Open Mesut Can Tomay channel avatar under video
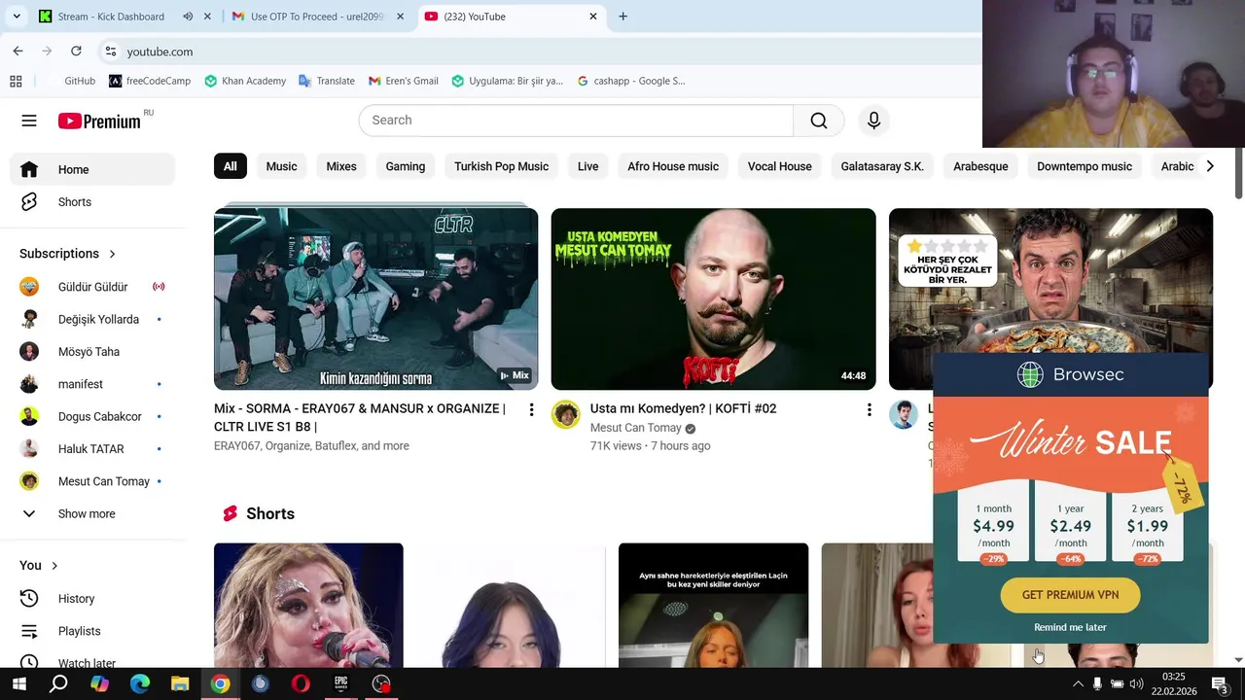1245x700 pixels. [x=565, y=414]
